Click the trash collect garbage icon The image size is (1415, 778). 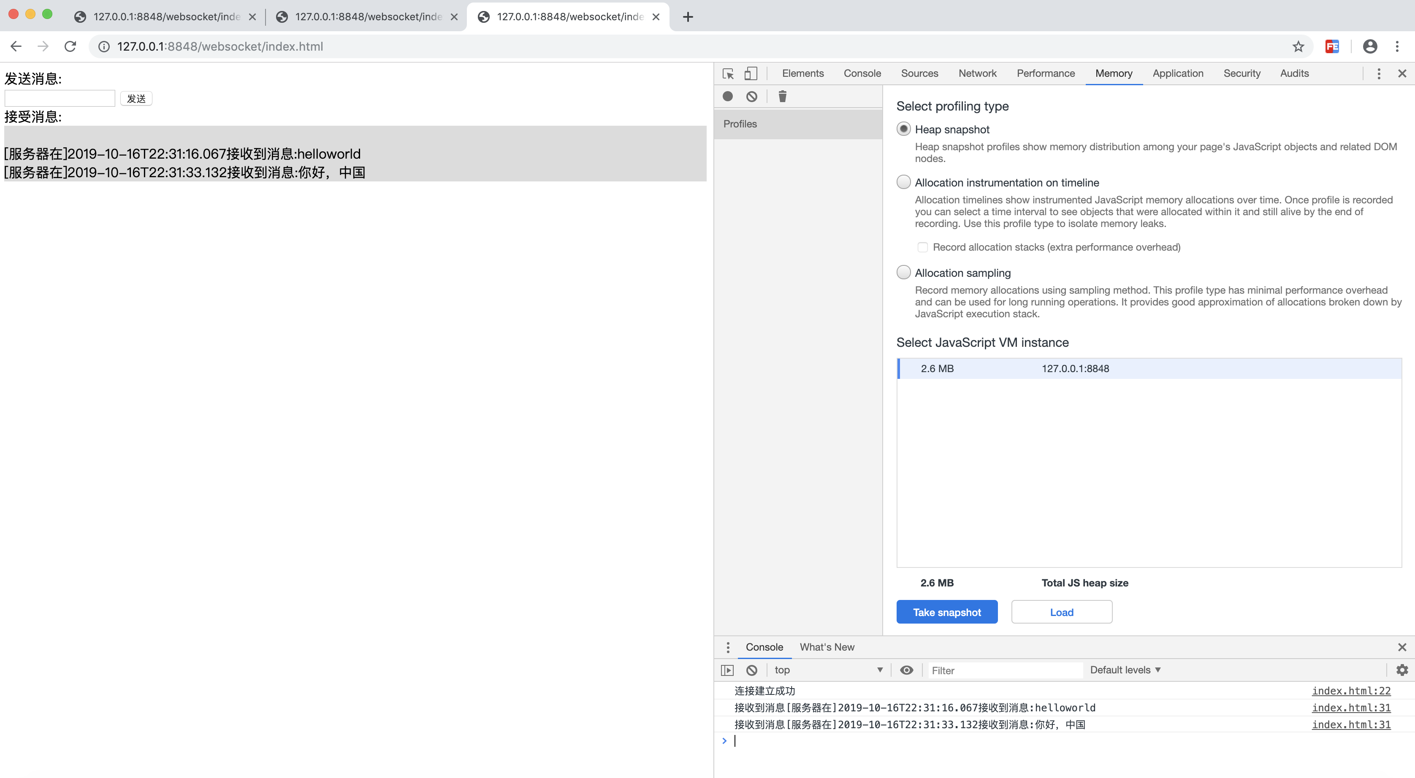pyautogui.click(x=782, y=97)
